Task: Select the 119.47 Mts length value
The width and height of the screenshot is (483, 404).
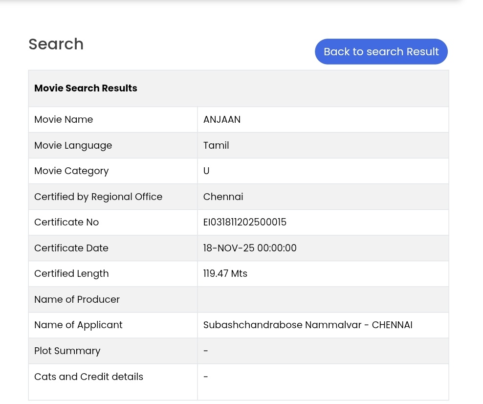Action: tap(225, 273)
